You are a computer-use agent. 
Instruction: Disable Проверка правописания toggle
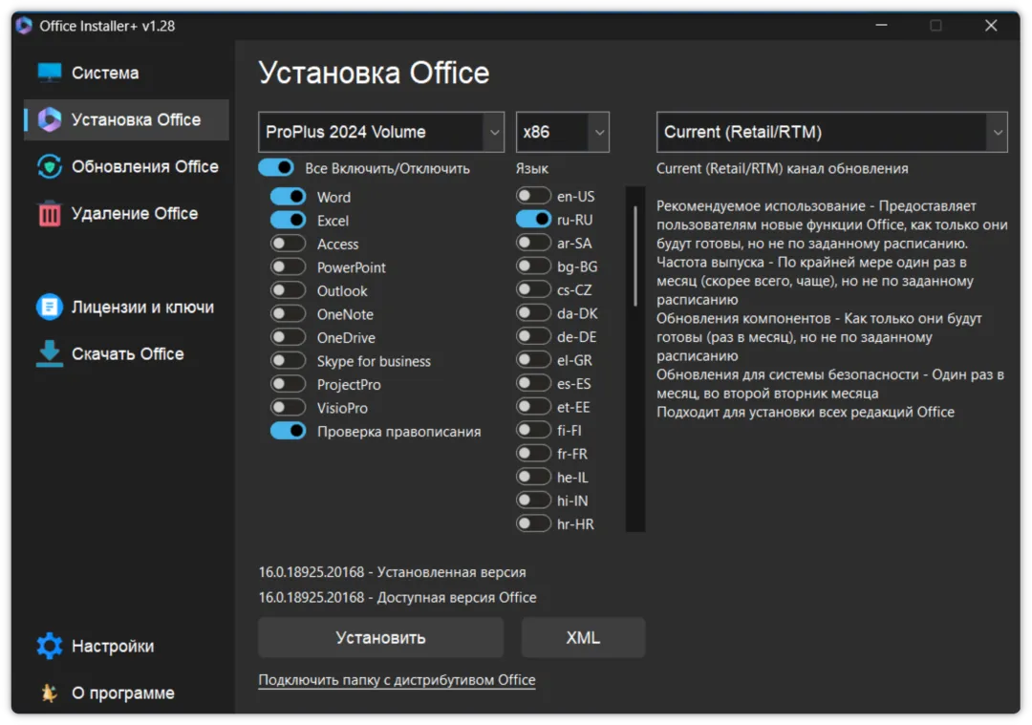[289, 431]
